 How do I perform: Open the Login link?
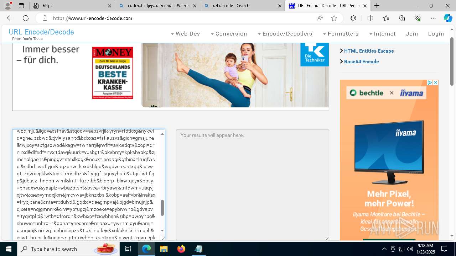click(x=436, y=34)
